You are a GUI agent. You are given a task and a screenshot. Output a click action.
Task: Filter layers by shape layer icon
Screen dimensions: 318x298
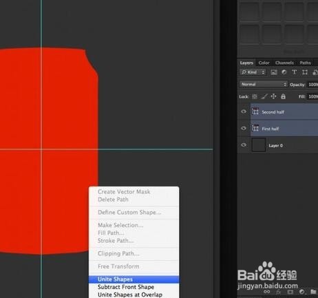point(305,72)
